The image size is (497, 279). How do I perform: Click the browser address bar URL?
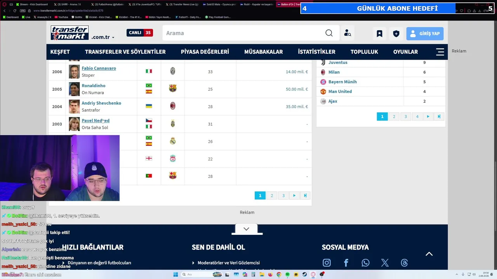tap(68, 11)
